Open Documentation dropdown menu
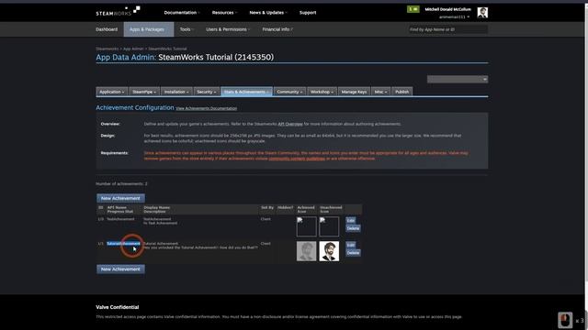This screenshot has height=330, width=588. pos(182,12)
